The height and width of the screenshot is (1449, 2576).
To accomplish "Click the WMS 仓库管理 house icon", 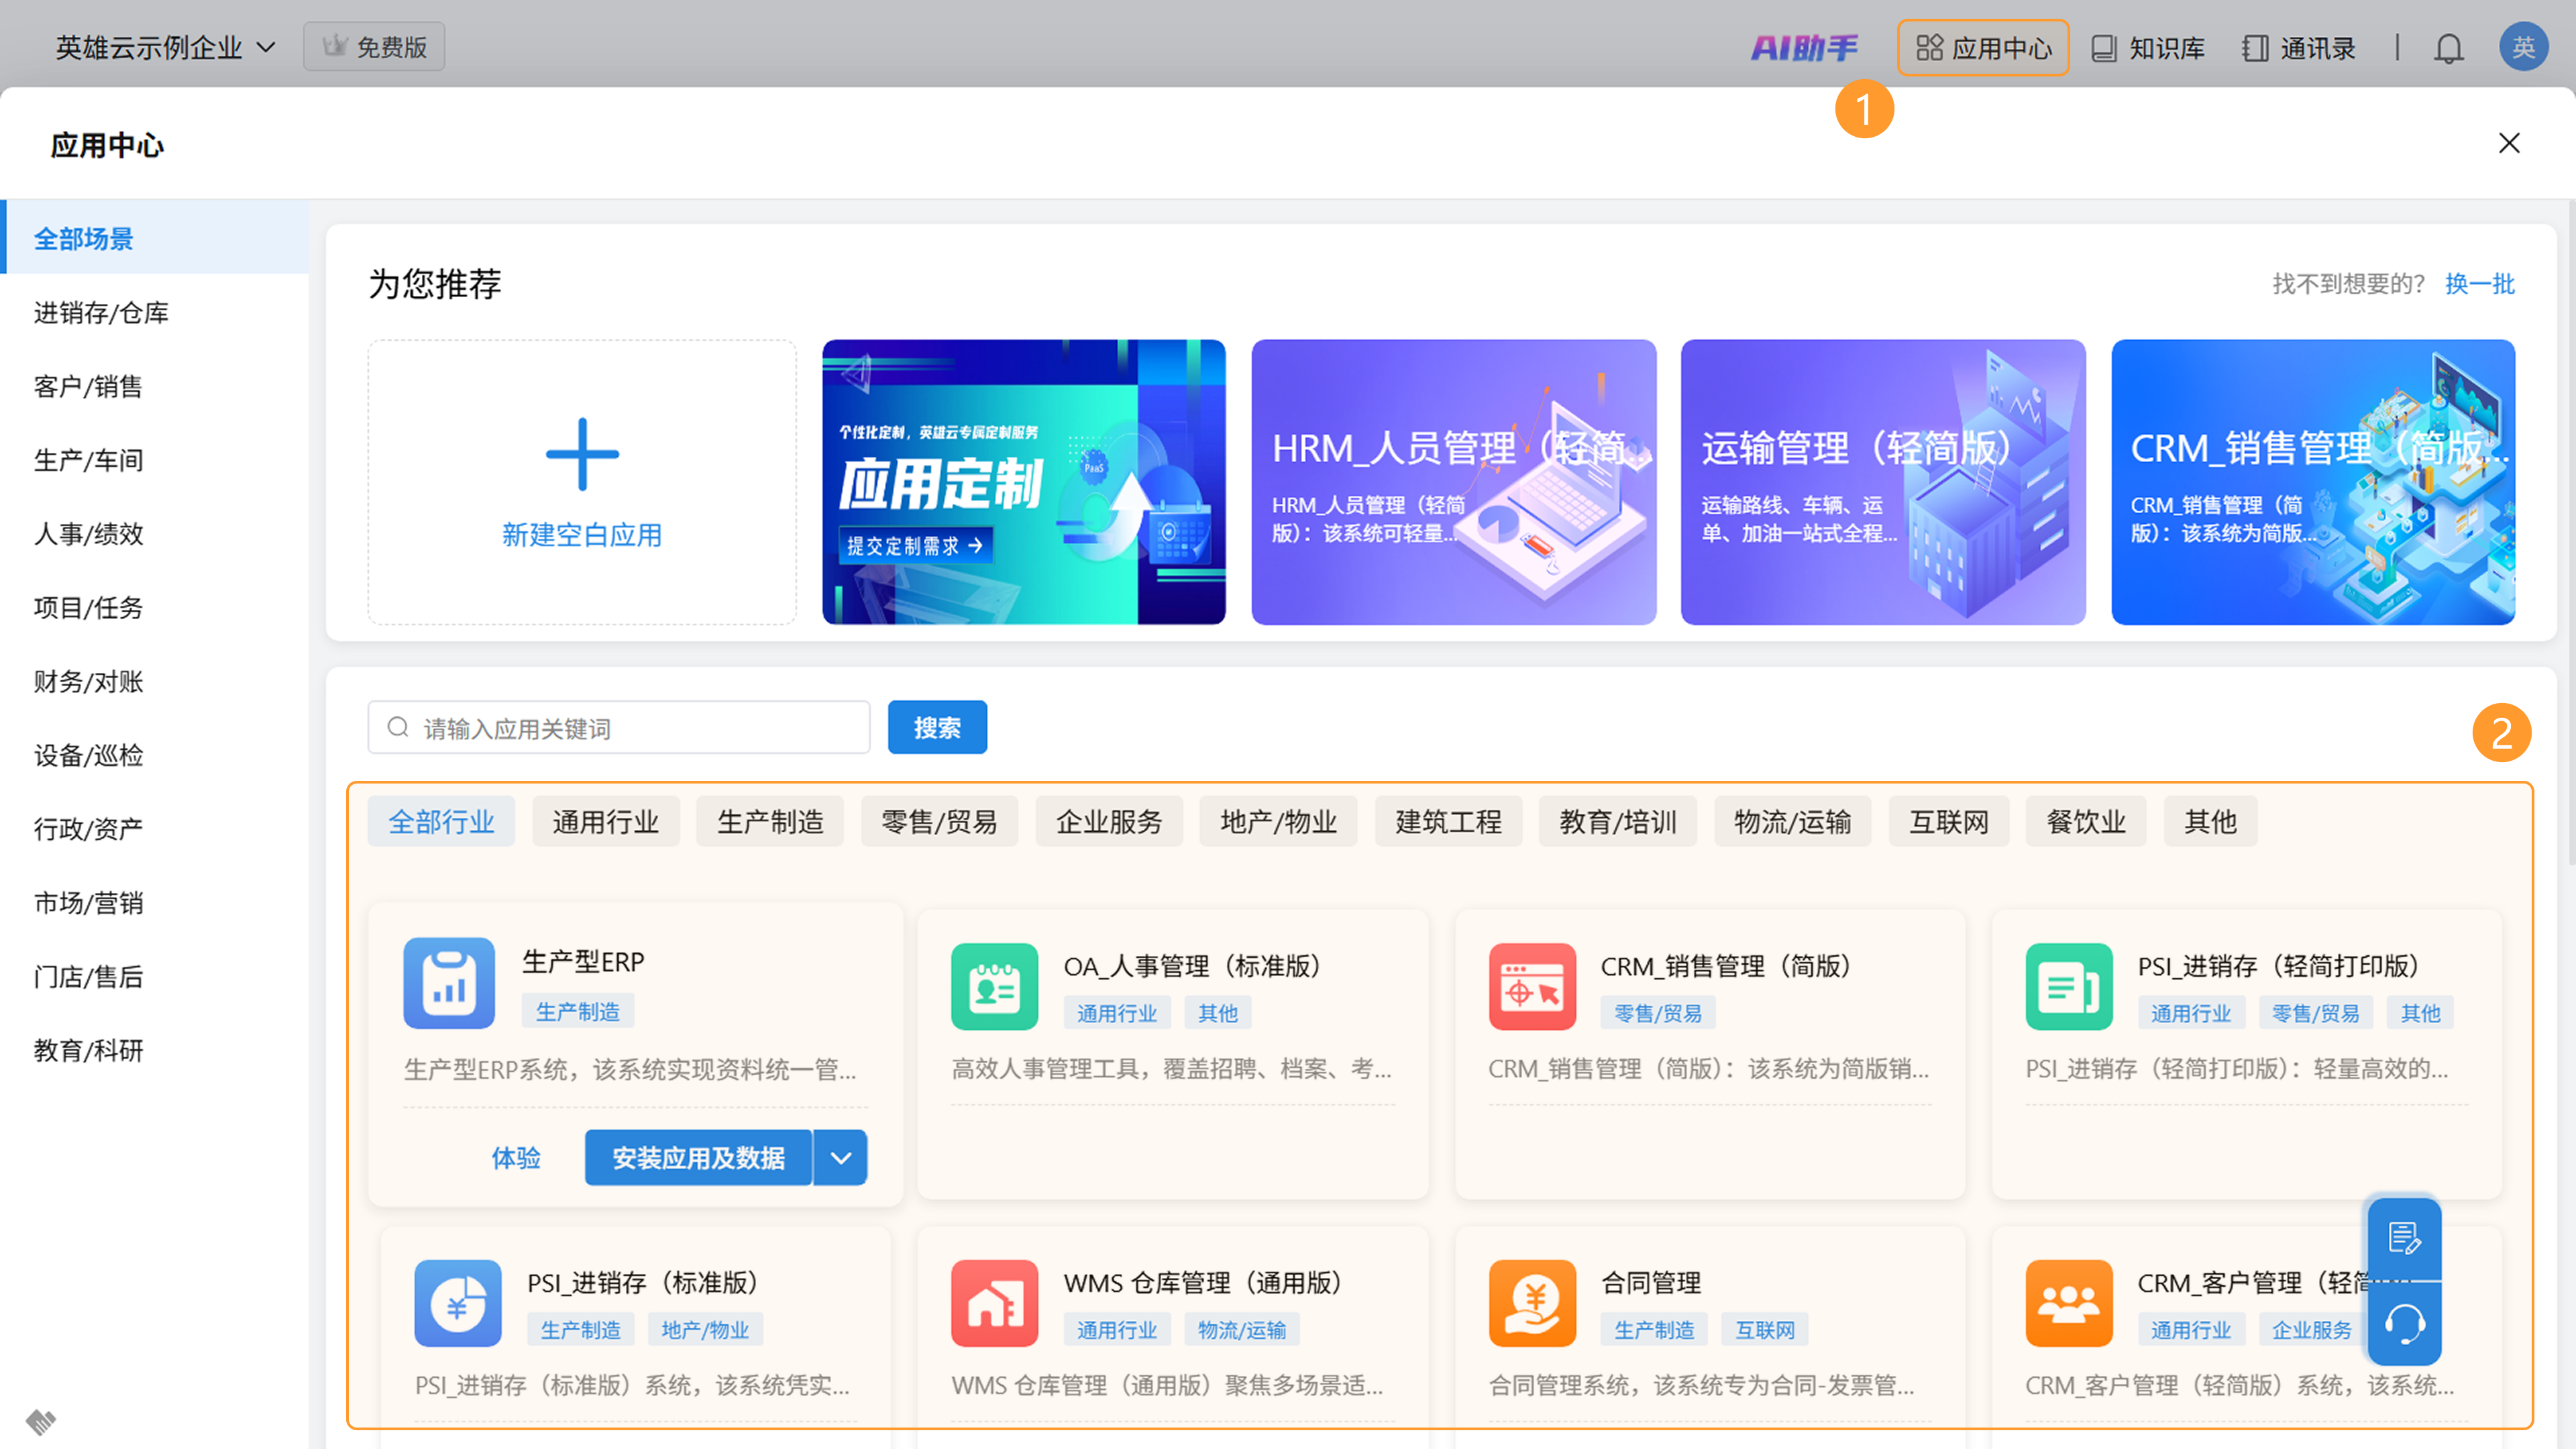I will click(x=994, y=1303).
